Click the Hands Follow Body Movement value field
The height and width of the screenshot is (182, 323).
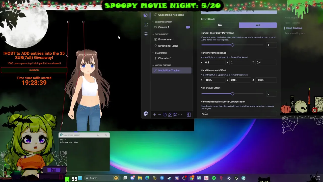coord(272,45)
